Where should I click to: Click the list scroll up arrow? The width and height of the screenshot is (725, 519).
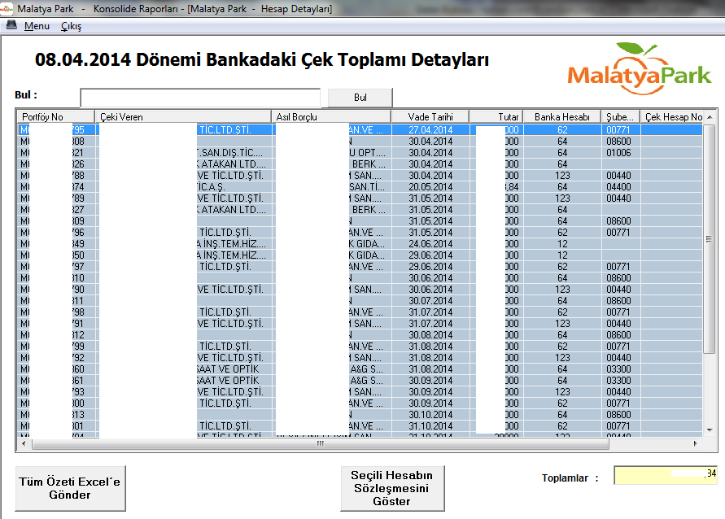pyautogui.click(x=710, y=116)
